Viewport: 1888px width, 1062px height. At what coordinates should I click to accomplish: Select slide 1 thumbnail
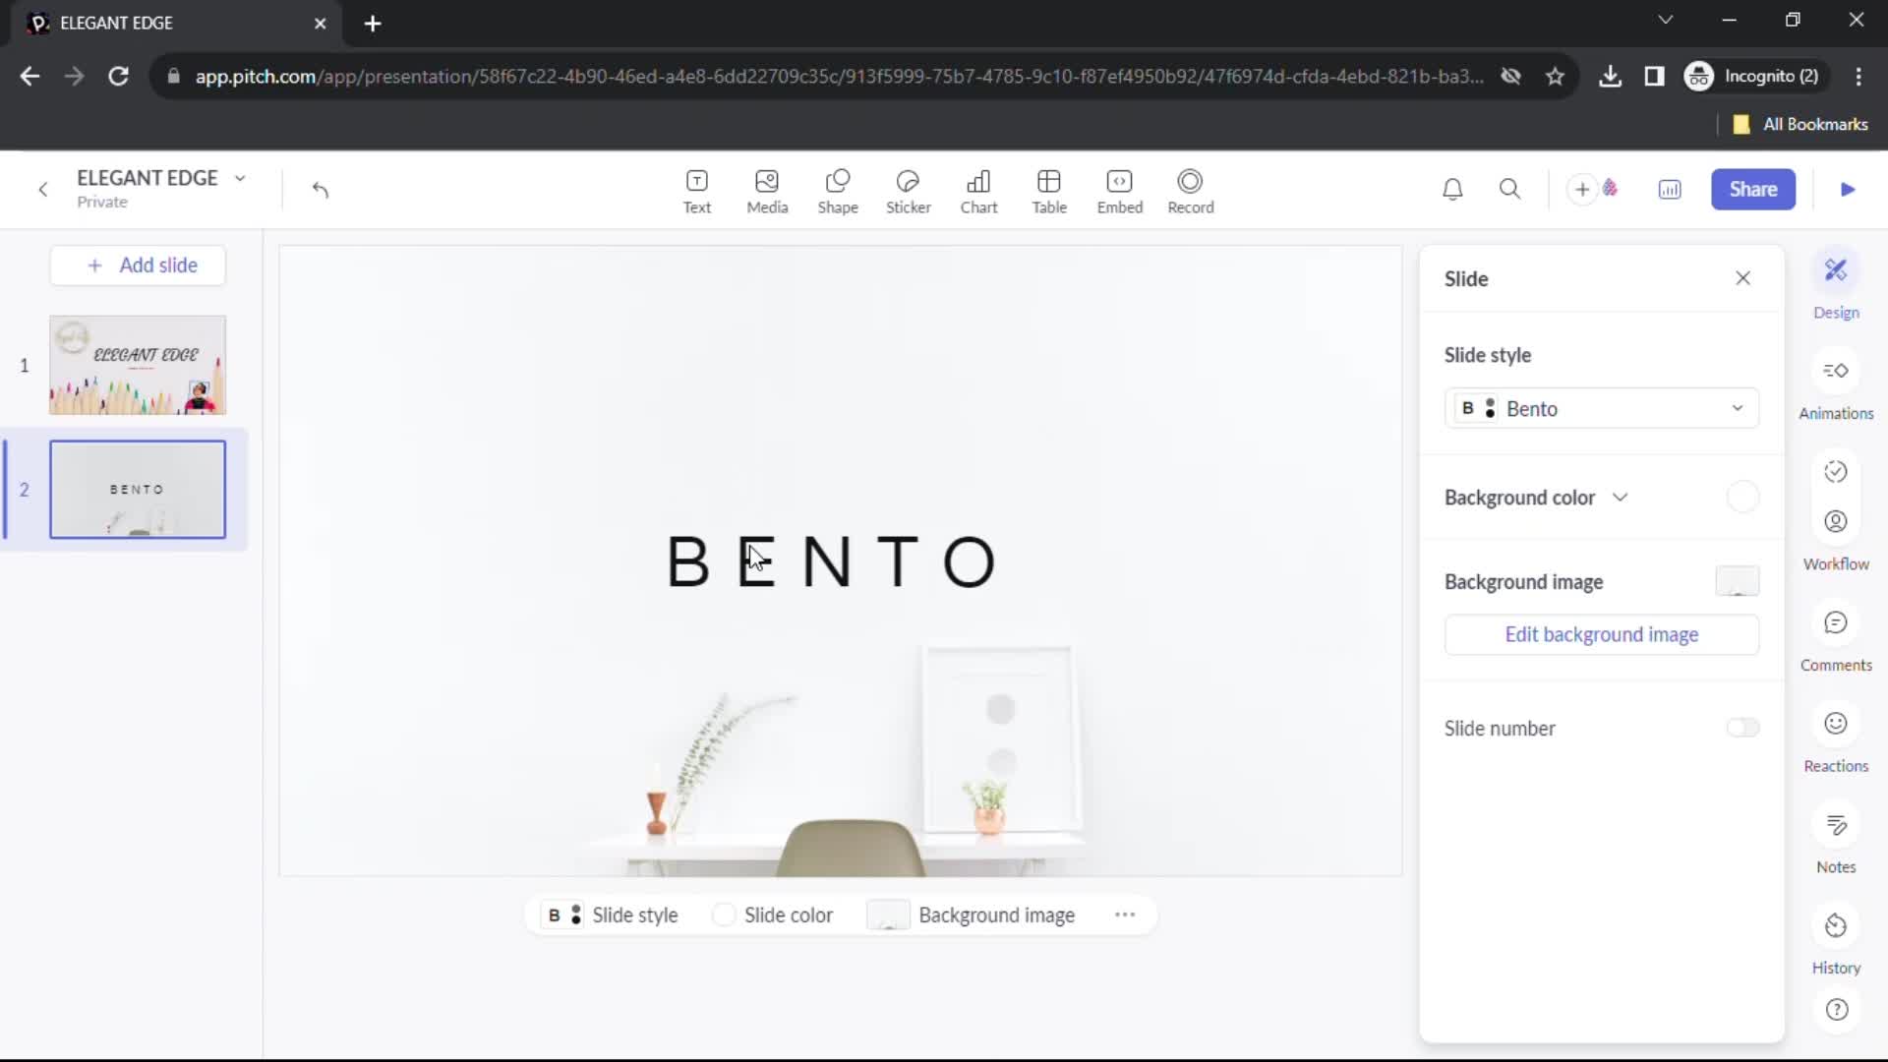(x=138, y=363)
